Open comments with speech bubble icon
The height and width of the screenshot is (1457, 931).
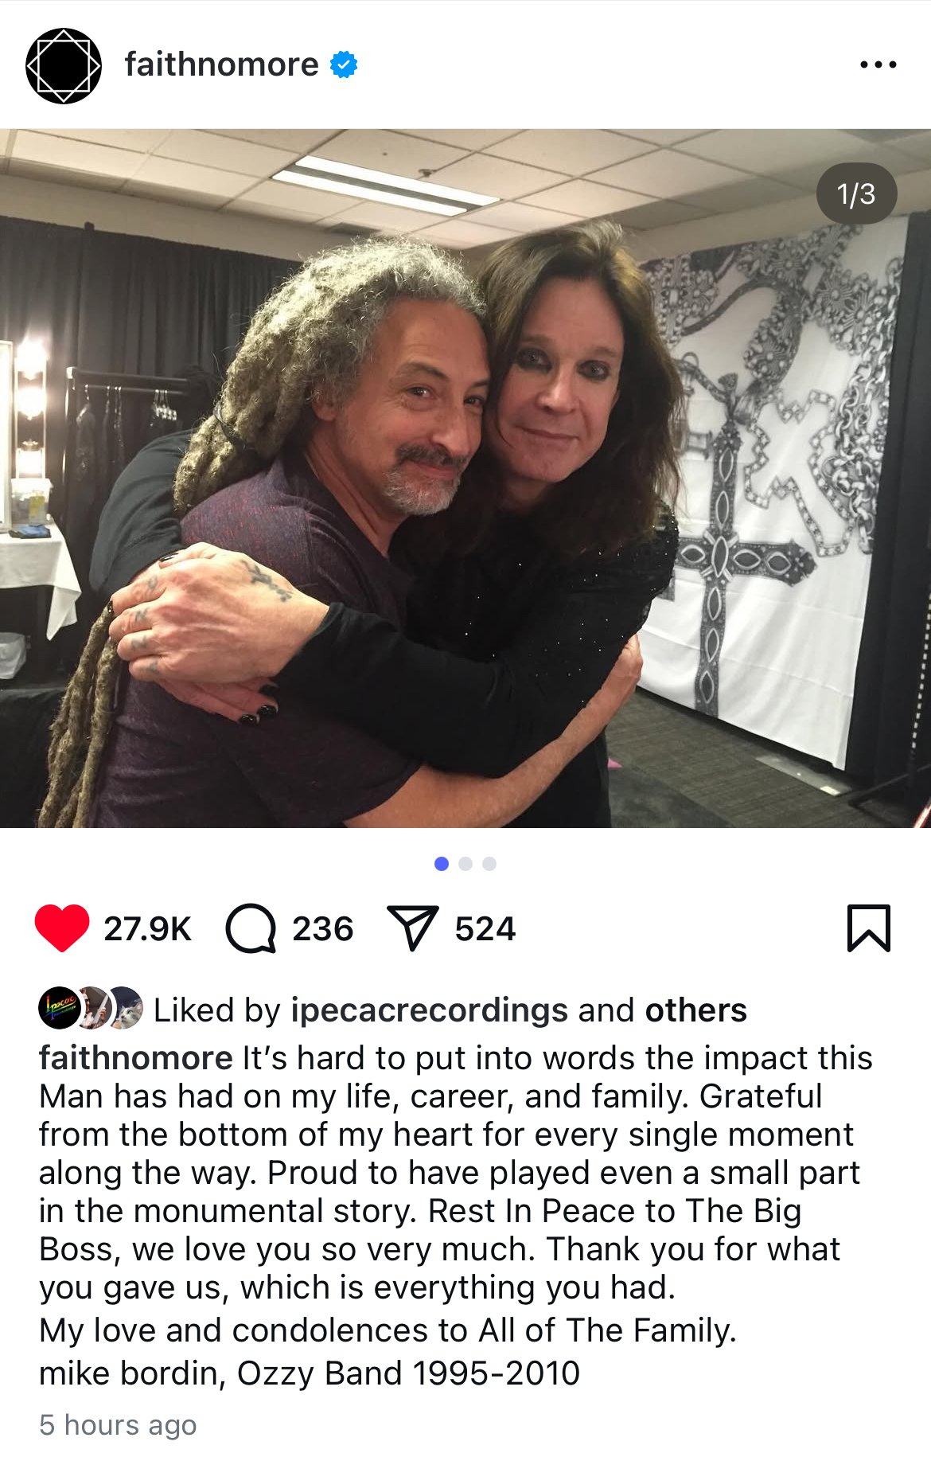coord(251,928)
